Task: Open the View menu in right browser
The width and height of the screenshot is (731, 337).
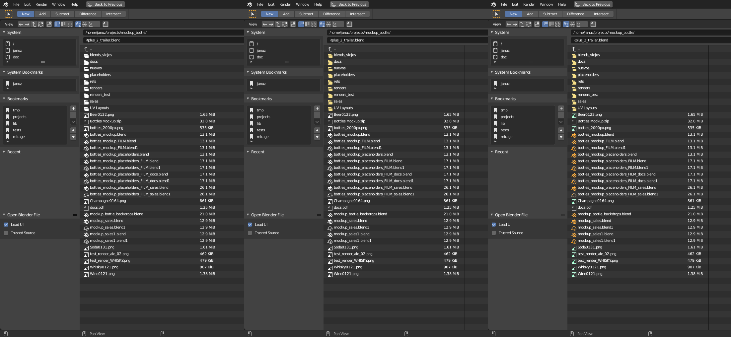Action: coord(497,24)
